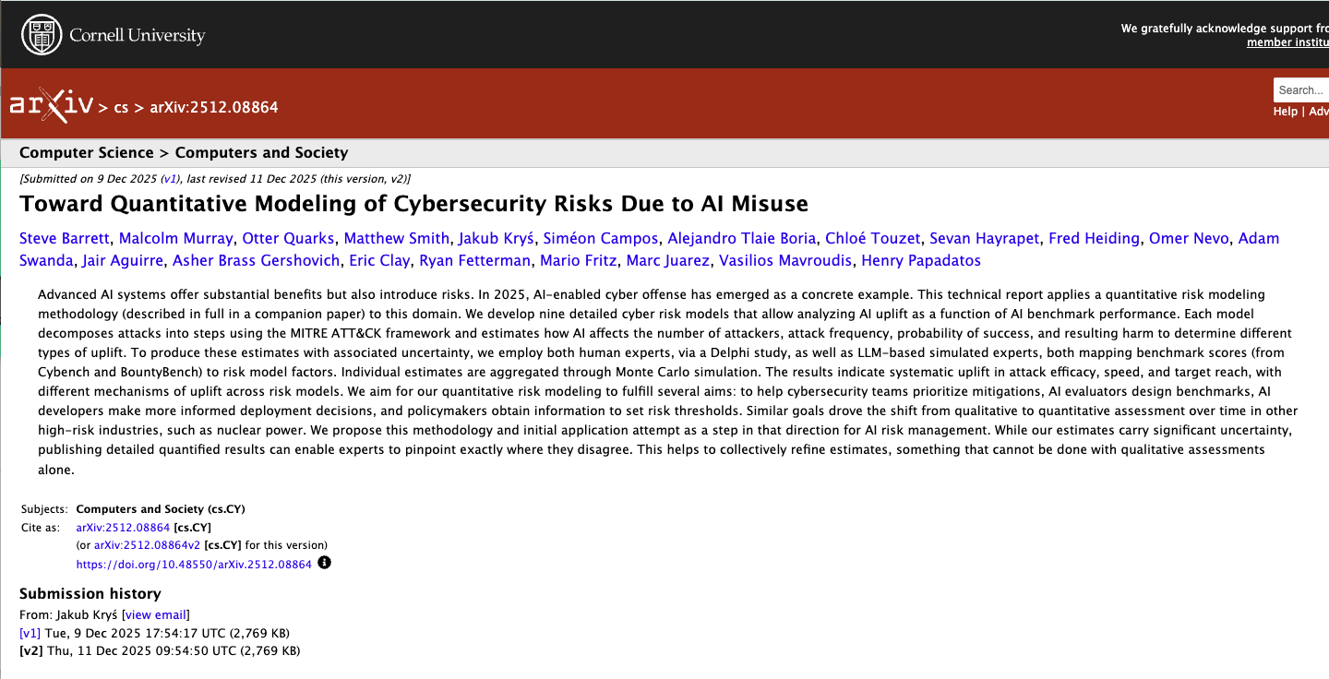Open the DOI URL link
This screenshot has height=679, width=1329.
pos(194,564)
